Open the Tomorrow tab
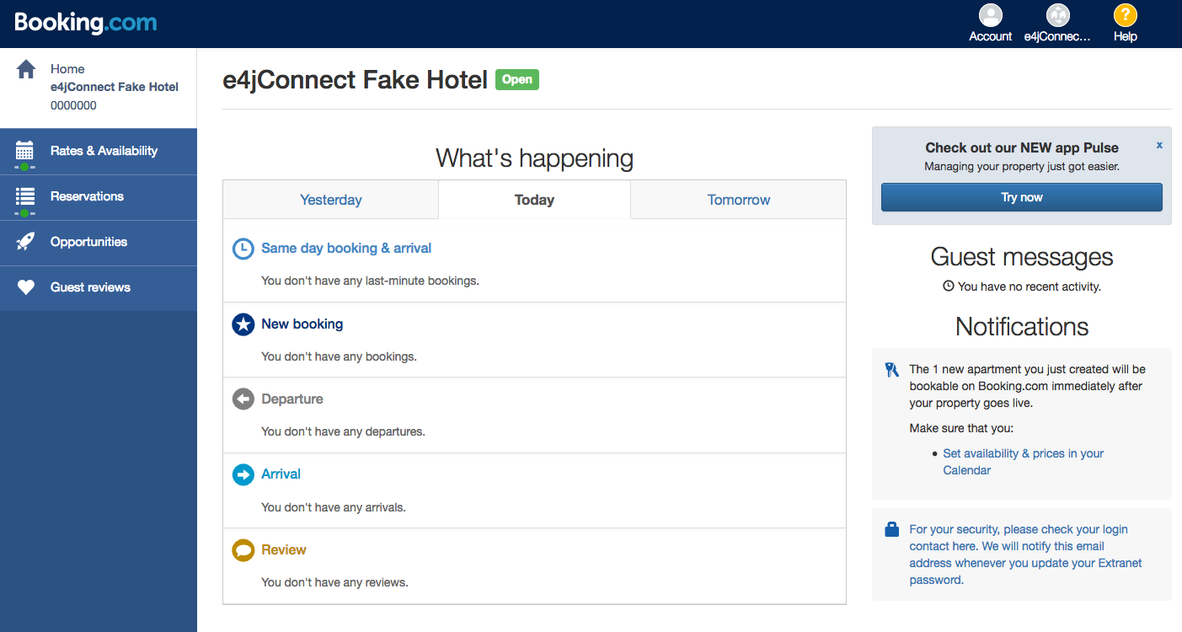This screenshot has height=632, width=1182. pos(738,199)
